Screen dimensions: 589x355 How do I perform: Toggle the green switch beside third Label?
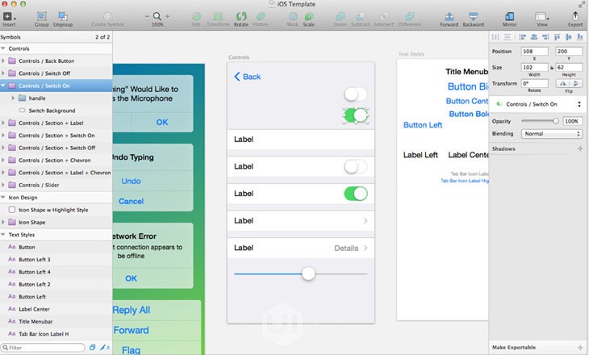355,194
